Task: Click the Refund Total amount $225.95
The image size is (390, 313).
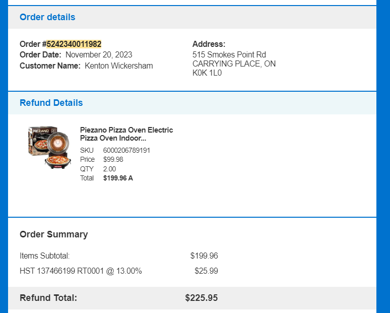Action: [x=201, y=298]
